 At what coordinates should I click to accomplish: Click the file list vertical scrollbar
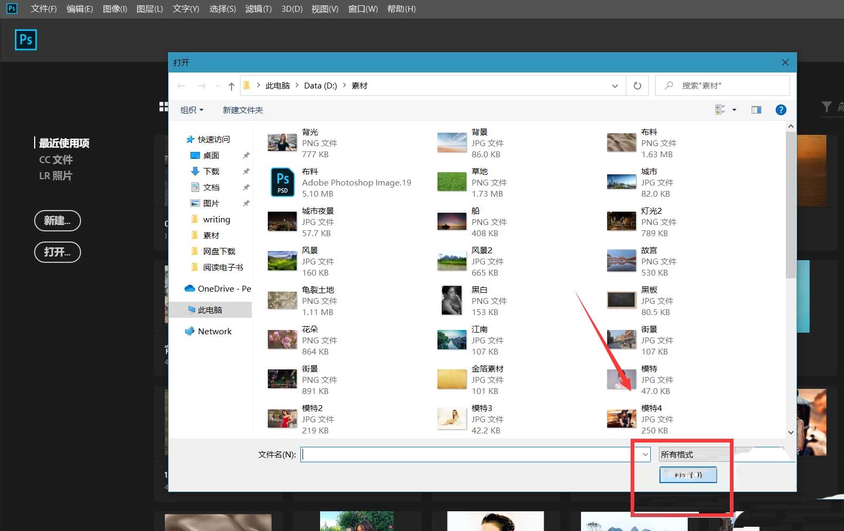coord(790,213)
